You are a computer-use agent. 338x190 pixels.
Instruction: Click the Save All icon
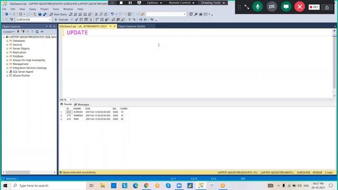44,14
